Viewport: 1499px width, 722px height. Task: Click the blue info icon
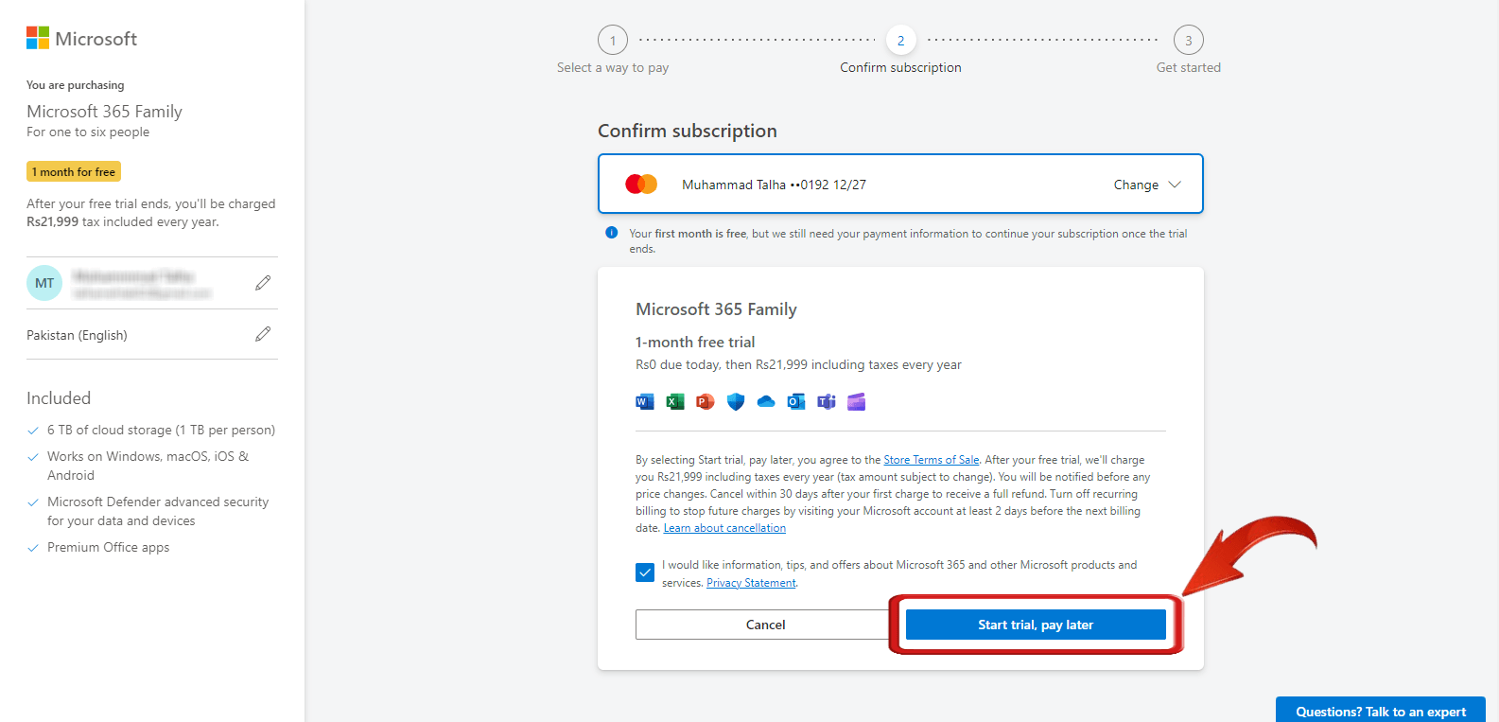pyautogui.click(x=612, y=233)
